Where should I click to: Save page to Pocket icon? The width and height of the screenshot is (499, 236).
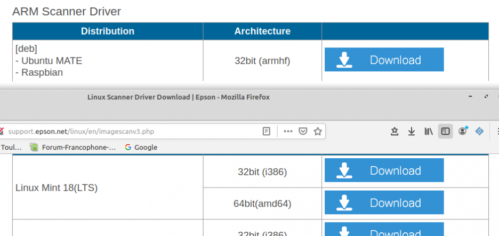pos(303,131)
